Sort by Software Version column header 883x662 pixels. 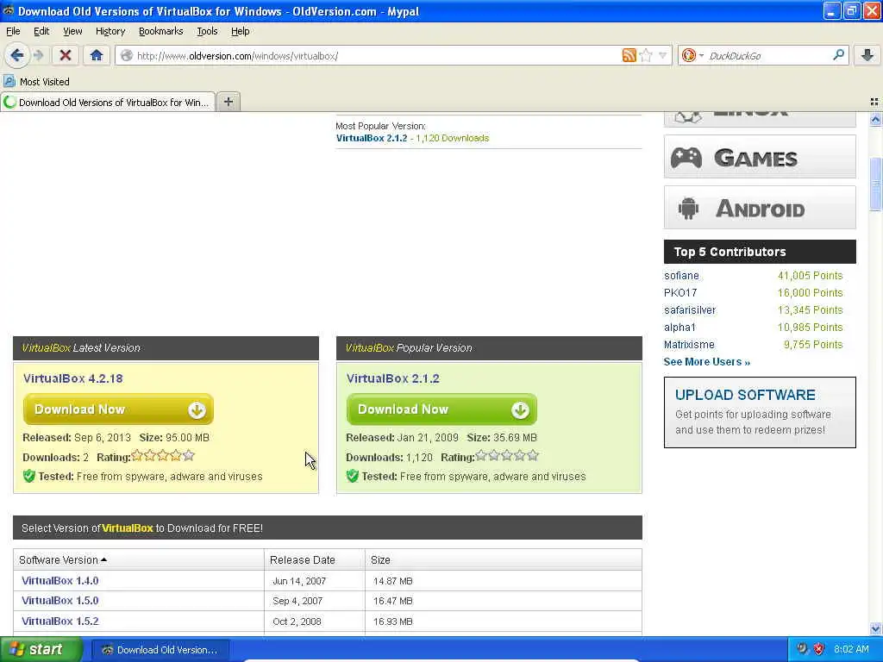[x=139, y=559]
